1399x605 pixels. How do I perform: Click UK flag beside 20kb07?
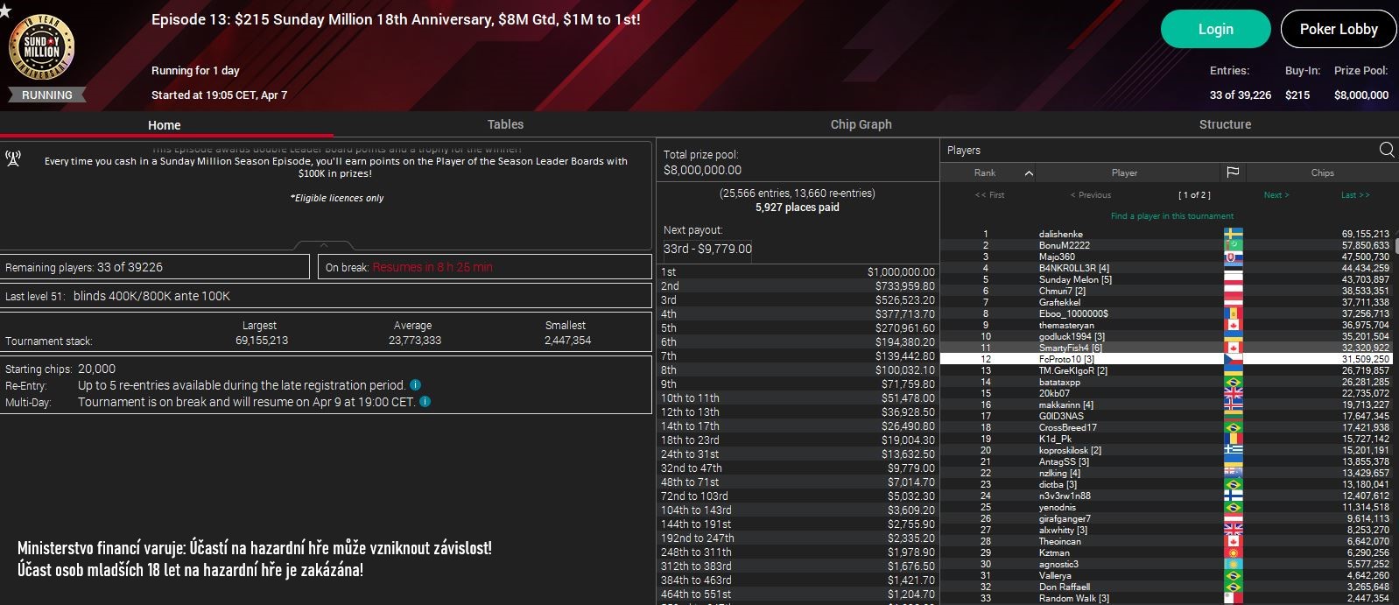point(1233,393)
